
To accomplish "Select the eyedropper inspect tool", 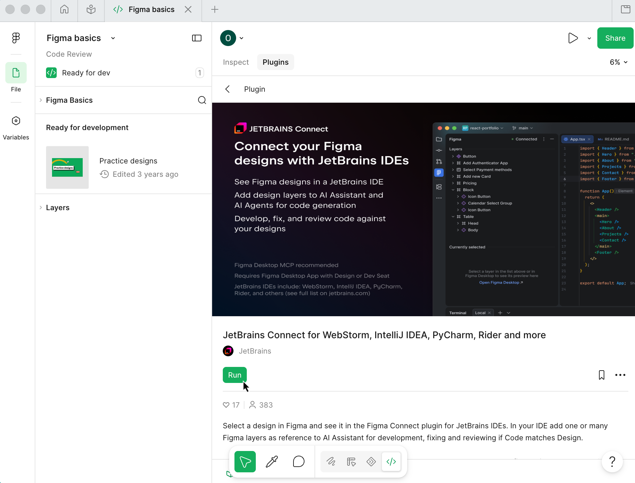I will click(272, 462).
